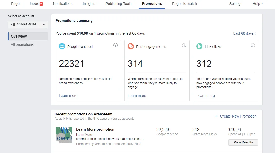Click the Post engagements speech bubble icon

point(131,47)
